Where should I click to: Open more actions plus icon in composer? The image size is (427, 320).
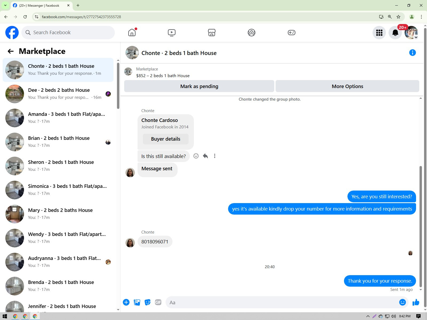[x=126, y=302]
